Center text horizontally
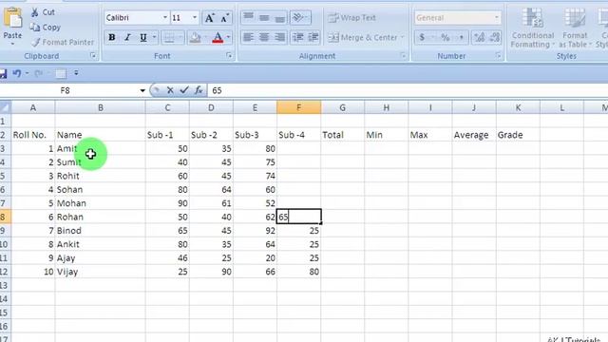Viewport: 608px width, 342px height. pos(264,37)
